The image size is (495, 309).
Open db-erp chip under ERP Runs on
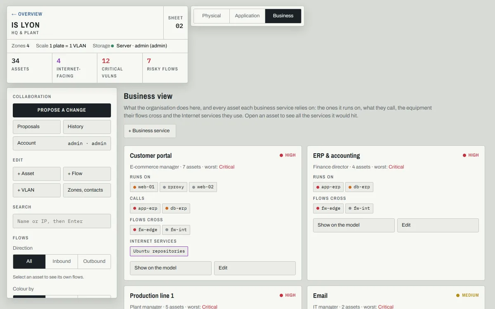(x=359, y=187)
